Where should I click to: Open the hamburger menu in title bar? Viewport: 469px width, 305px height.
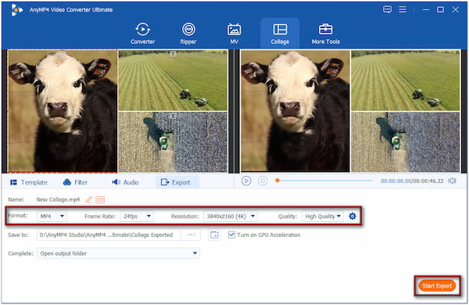pyautogui.click(x=403, y=9)
